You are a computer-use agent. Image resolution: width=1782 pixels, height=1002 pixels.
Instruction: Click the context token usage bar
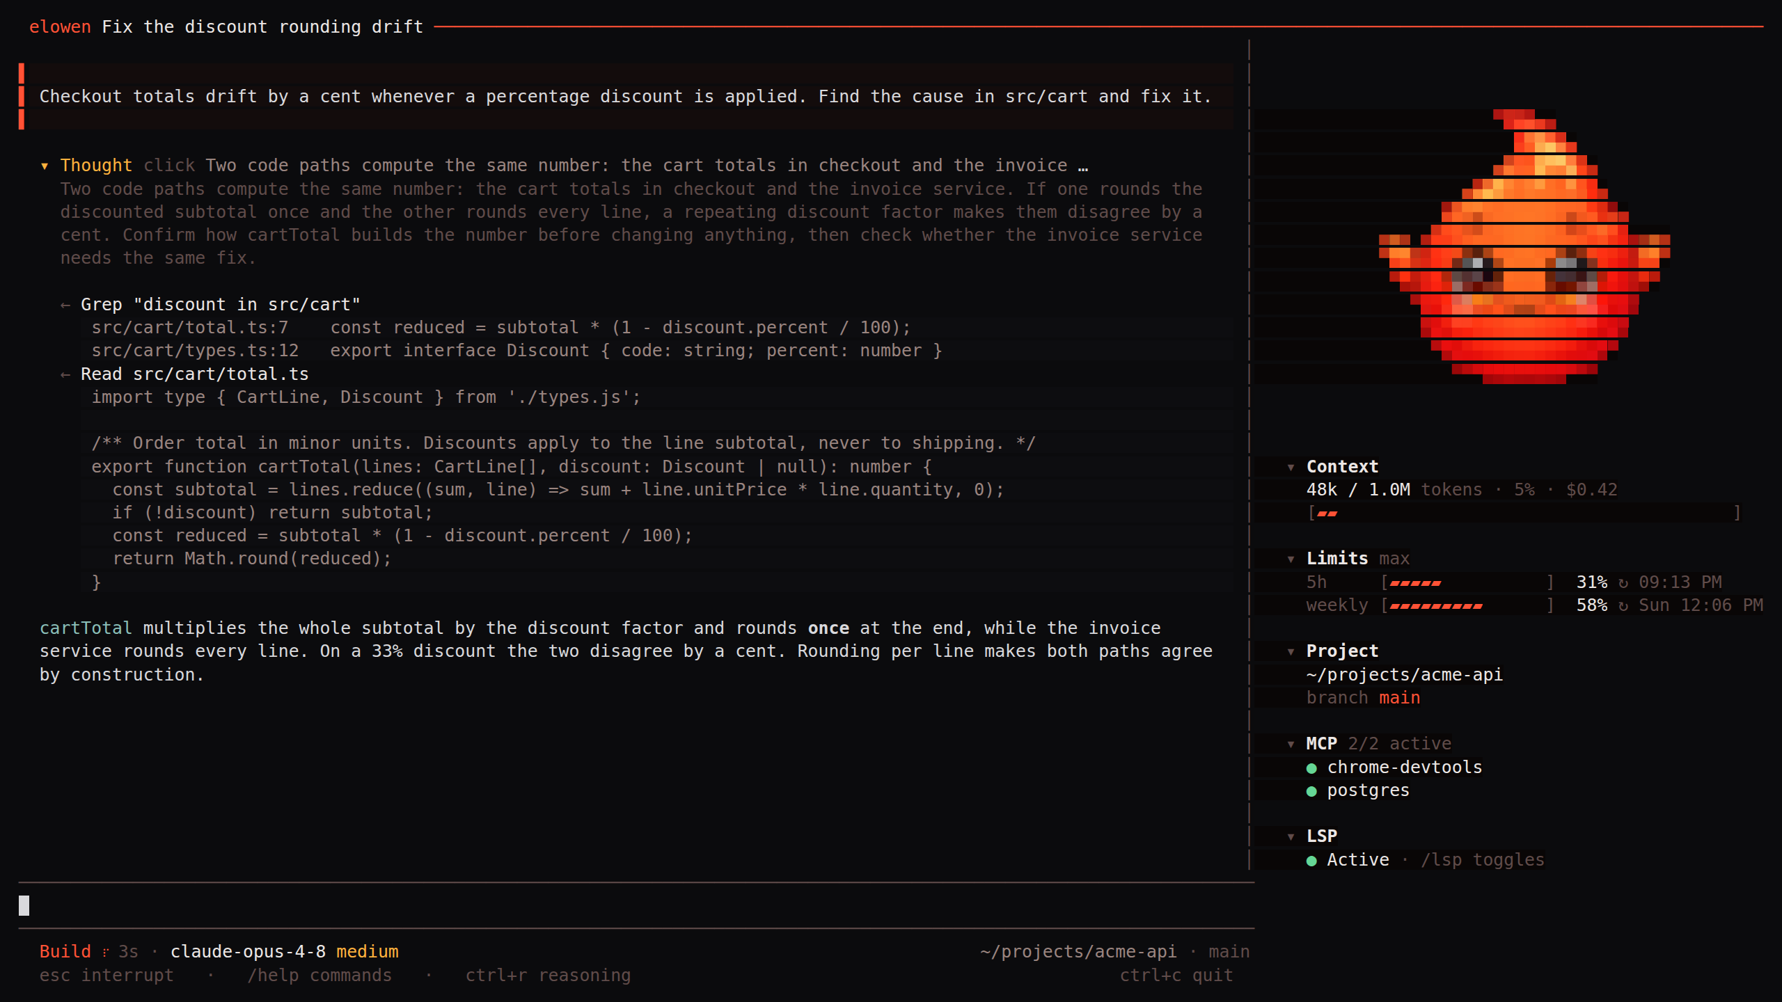point(1524,513)
